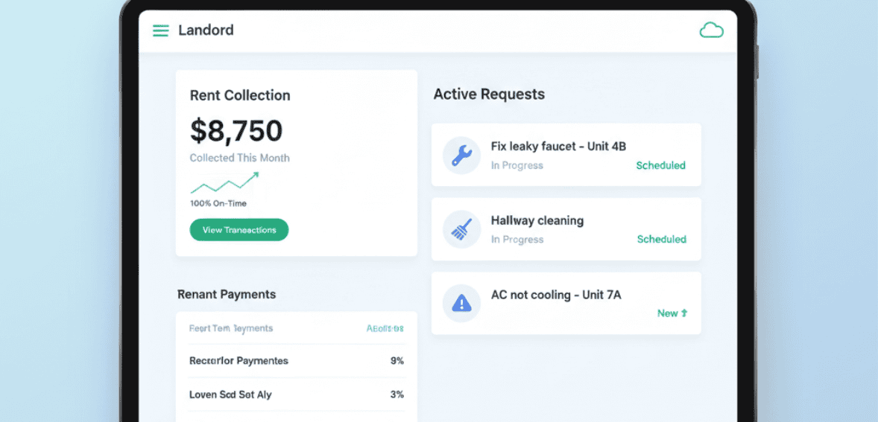Open the AC not cooling - Unit 7A request
The image size is (878, 422).
point(555,295)
